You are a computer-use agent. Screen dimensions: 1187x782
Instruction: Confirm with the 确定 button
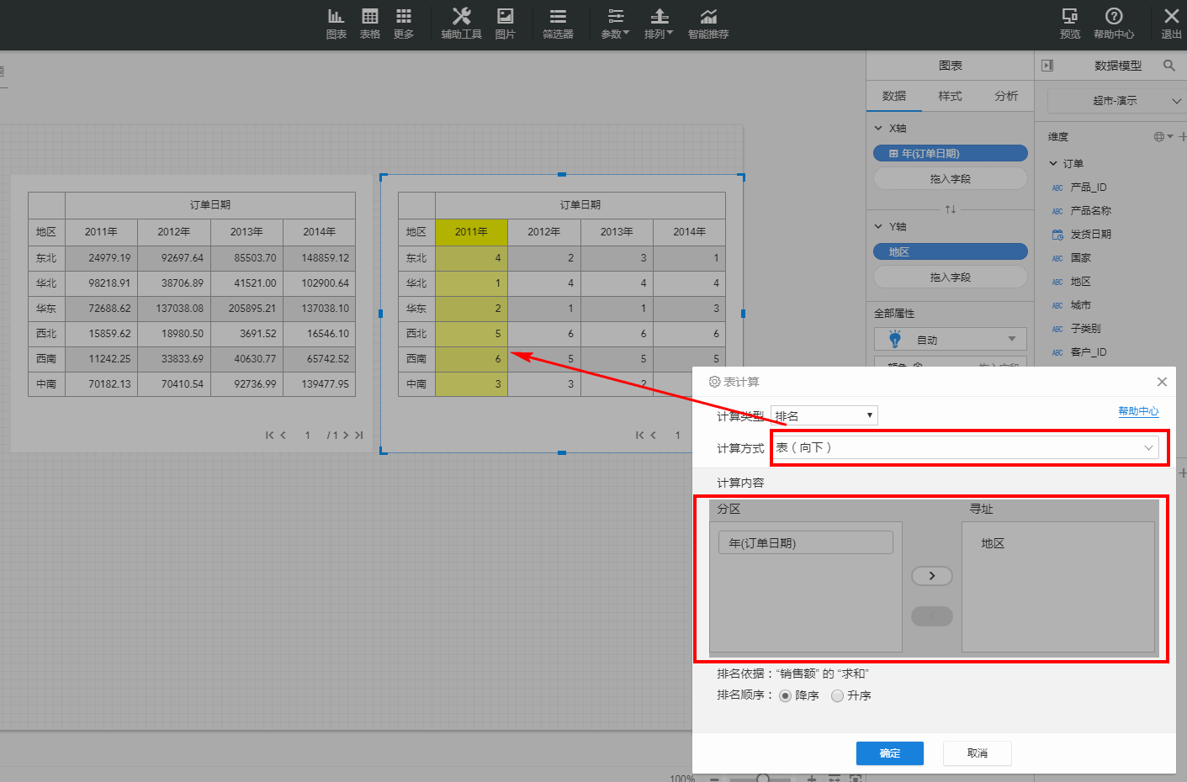pyautogui.click(x=889, y=753)
